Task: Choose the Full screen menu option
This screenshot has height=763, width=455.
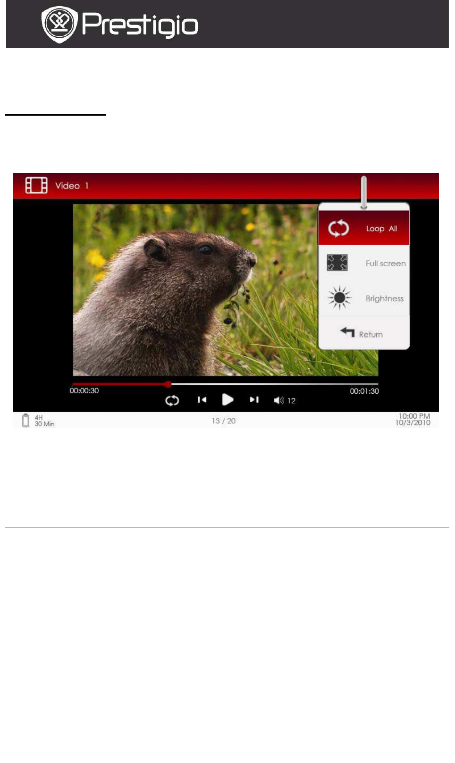Action: click(363, 263)
